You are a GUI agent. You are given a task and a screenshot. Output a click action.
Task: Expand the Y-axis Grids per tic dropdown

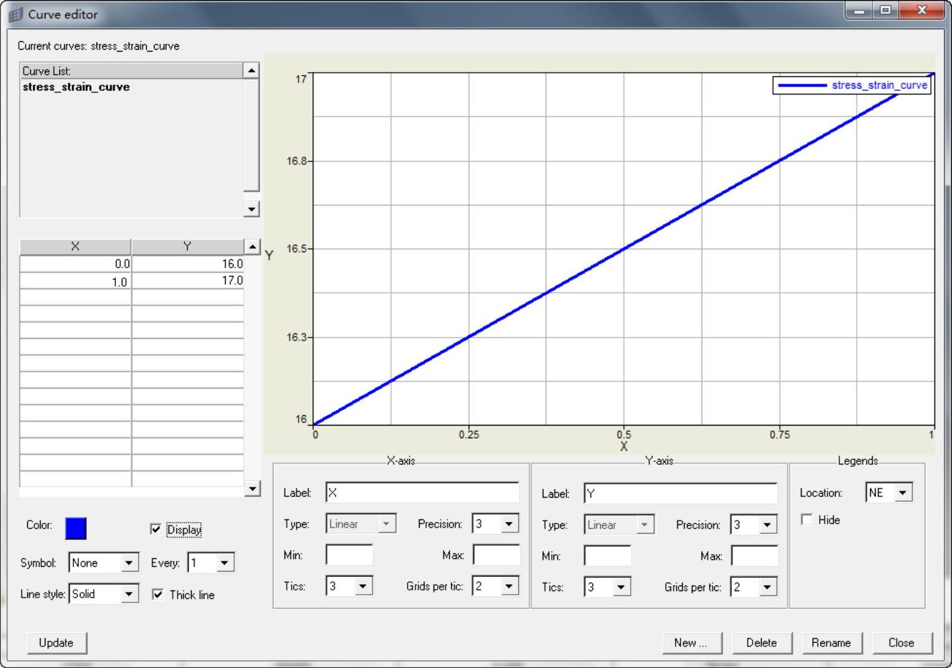(767, 587)
